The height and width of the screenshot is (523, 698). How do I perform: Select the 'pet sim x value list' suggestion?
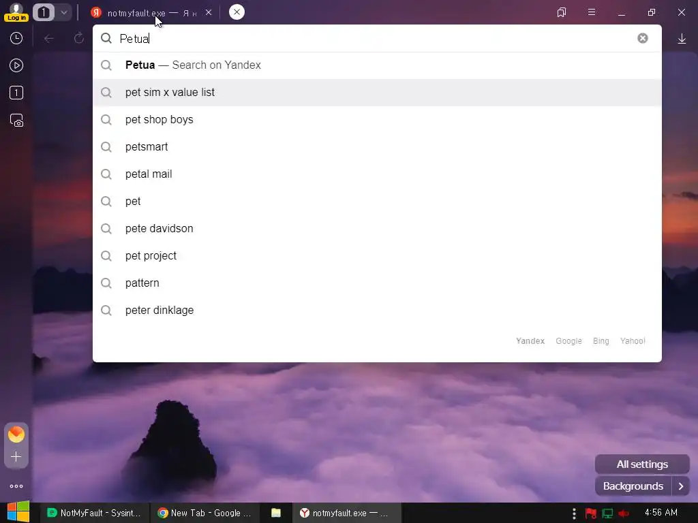click(377, 93)
